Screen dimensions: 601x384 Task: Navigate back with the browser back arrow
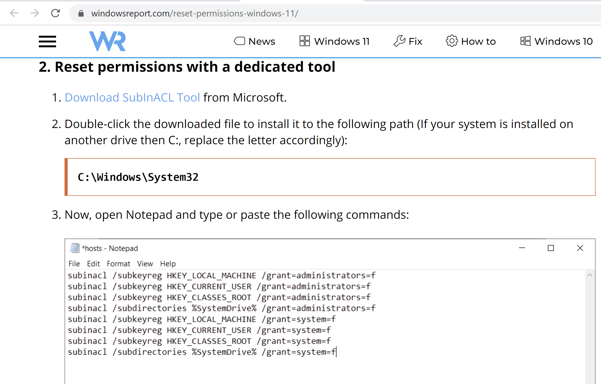(x=14, y=13)
